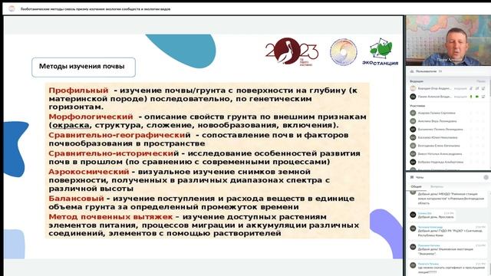
Task: Click the round rainbow emblem on the slide
Action: pos(344,52)
